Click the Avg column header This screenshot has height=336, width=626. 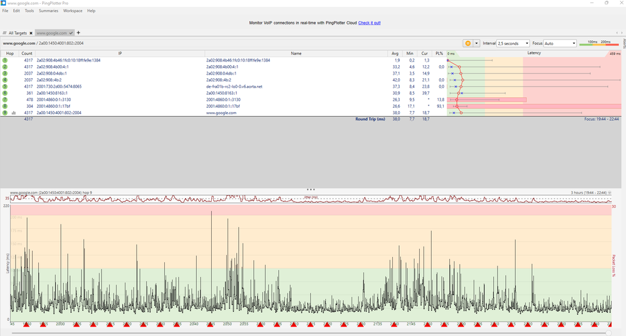[x=395, y=53]
